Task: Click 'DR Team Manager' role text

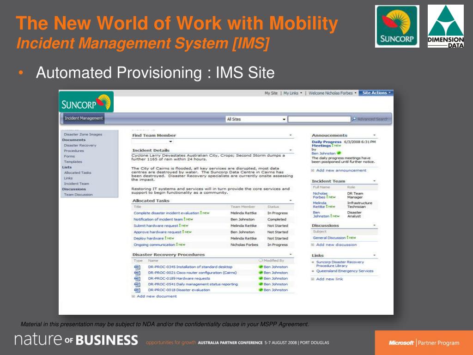Action: (355, 196)
